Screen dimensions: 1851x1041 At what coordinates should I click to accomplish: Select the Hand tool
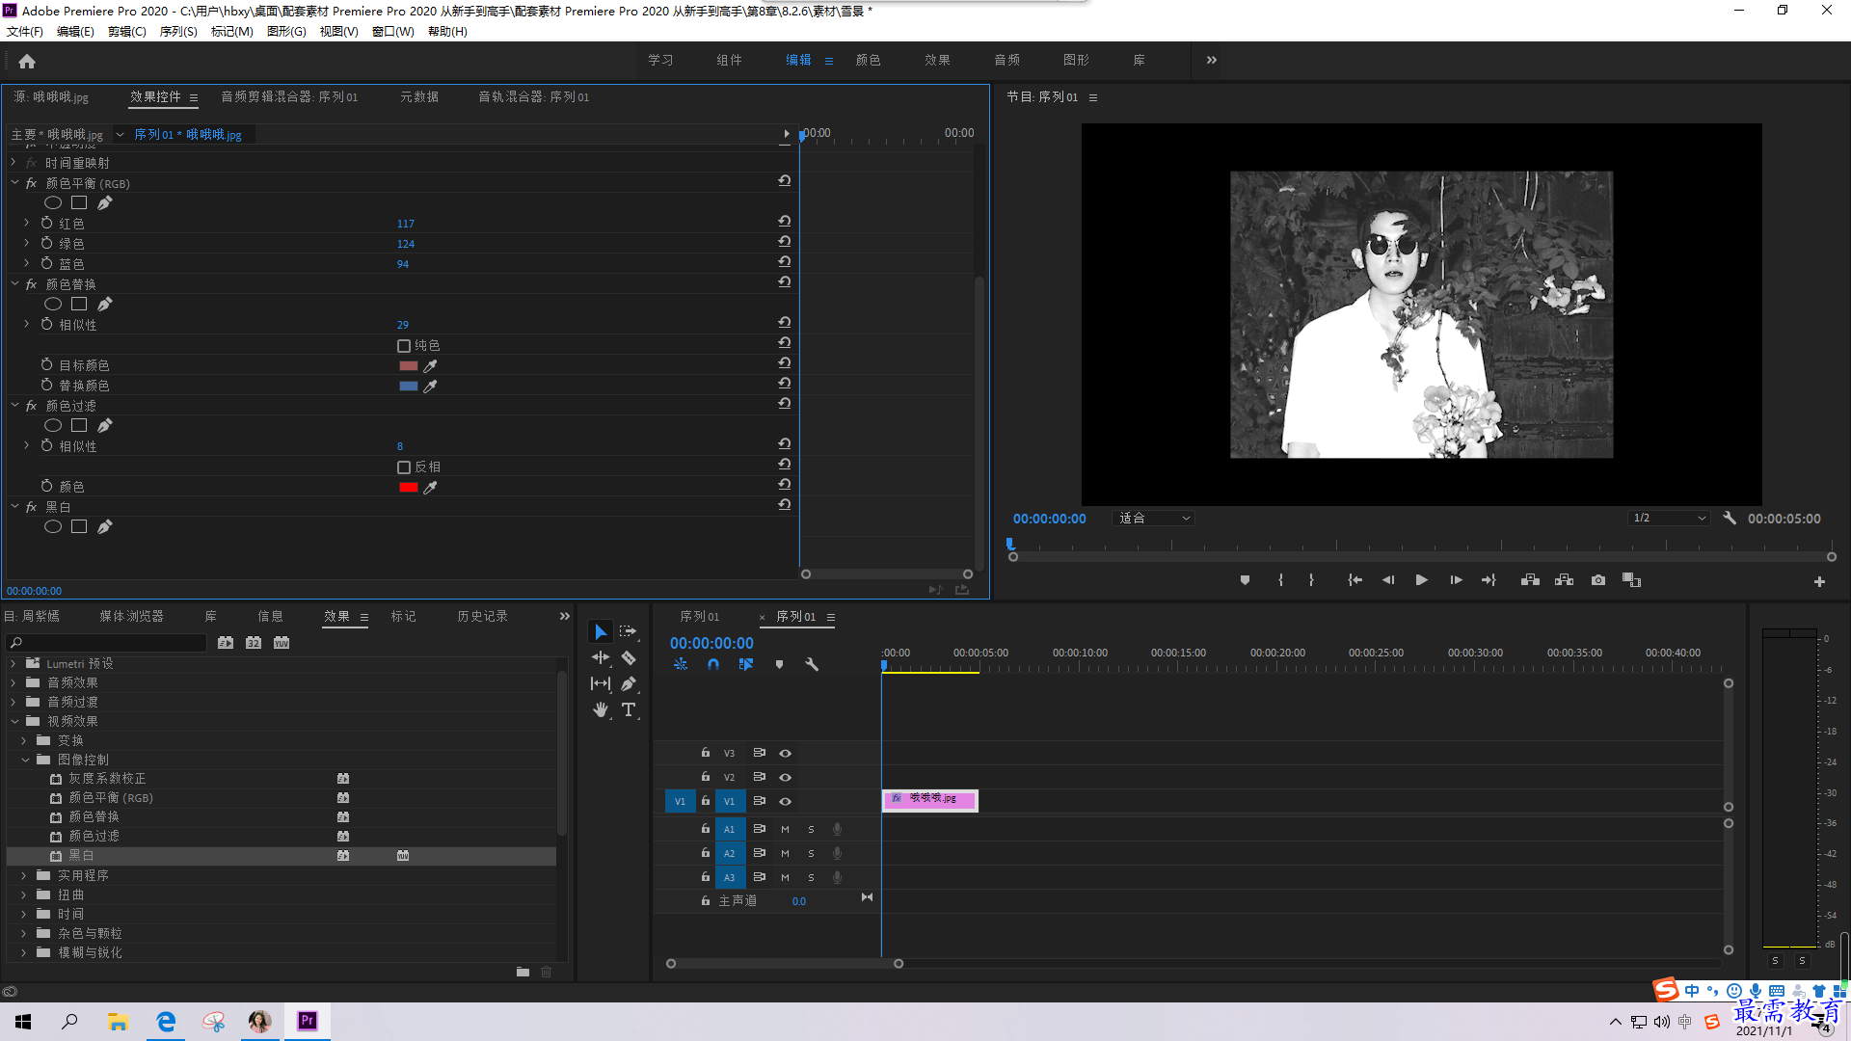coord(600,709)
